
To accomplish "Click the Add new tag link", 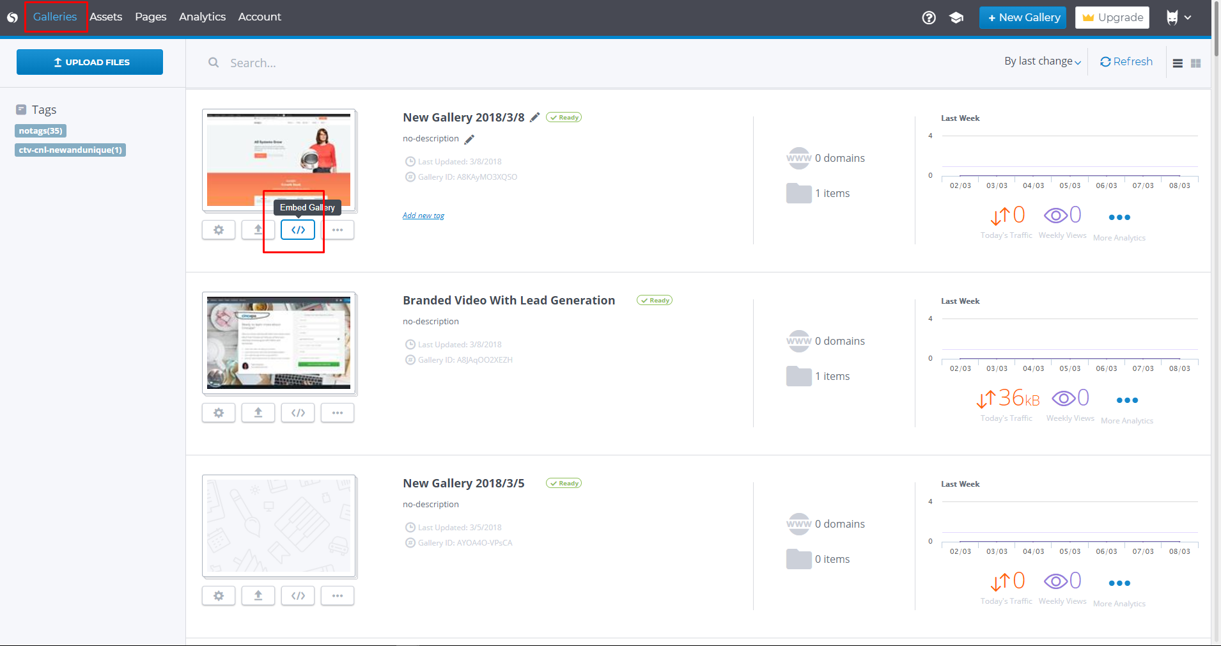I will pyautogui.click(x=423, y=216).
